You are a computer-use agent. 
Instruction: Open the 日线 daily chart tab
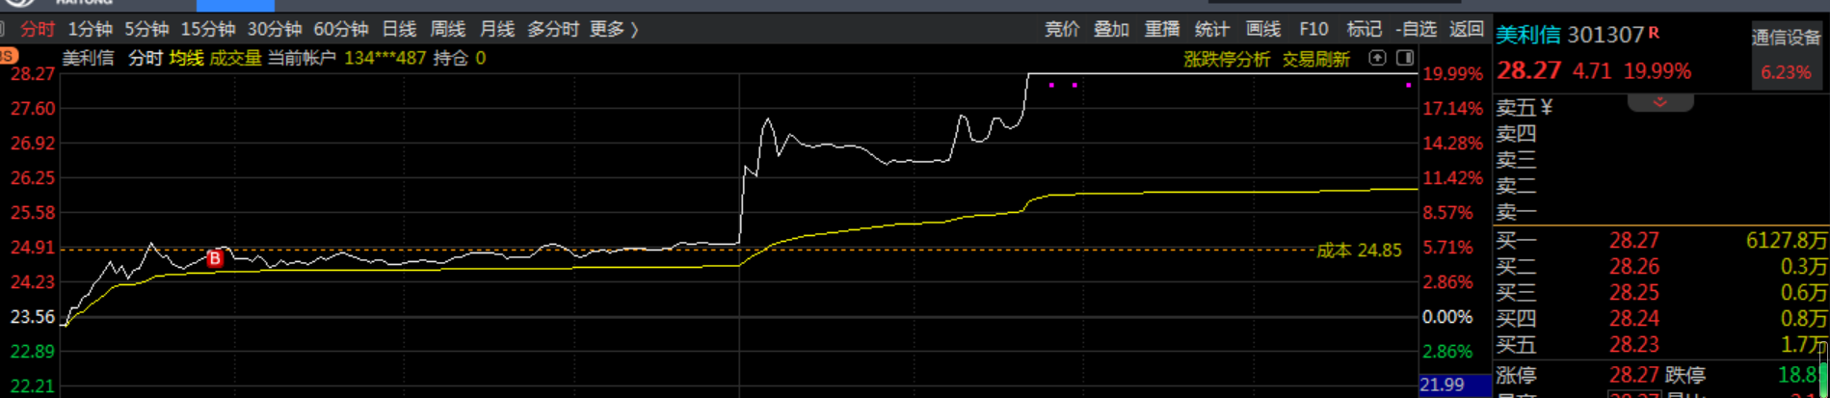tap(399, 29)
